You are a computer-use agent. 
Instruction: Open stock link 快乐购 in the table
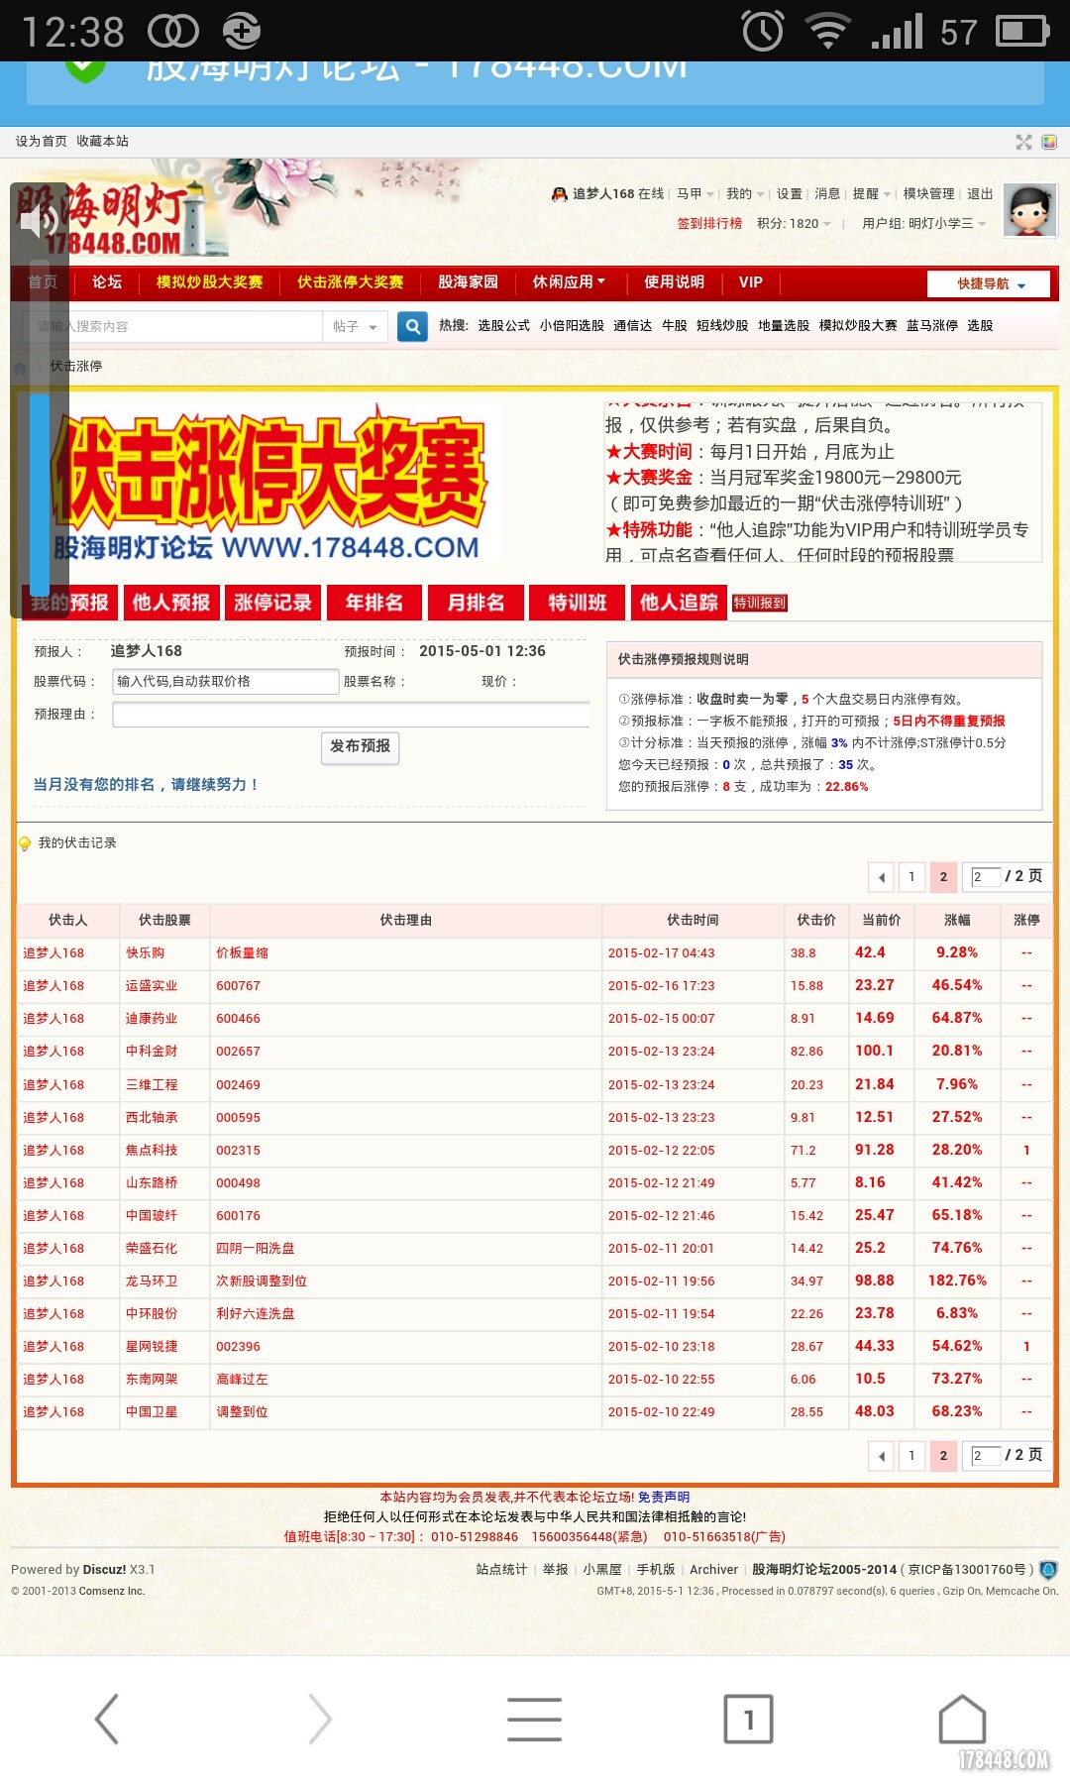pos(146,953)
